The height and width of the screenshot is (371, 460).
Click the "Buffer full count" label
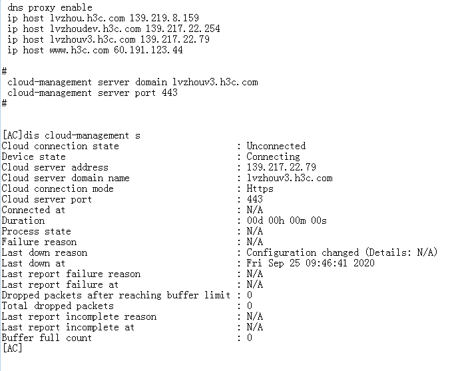(47, 338)
